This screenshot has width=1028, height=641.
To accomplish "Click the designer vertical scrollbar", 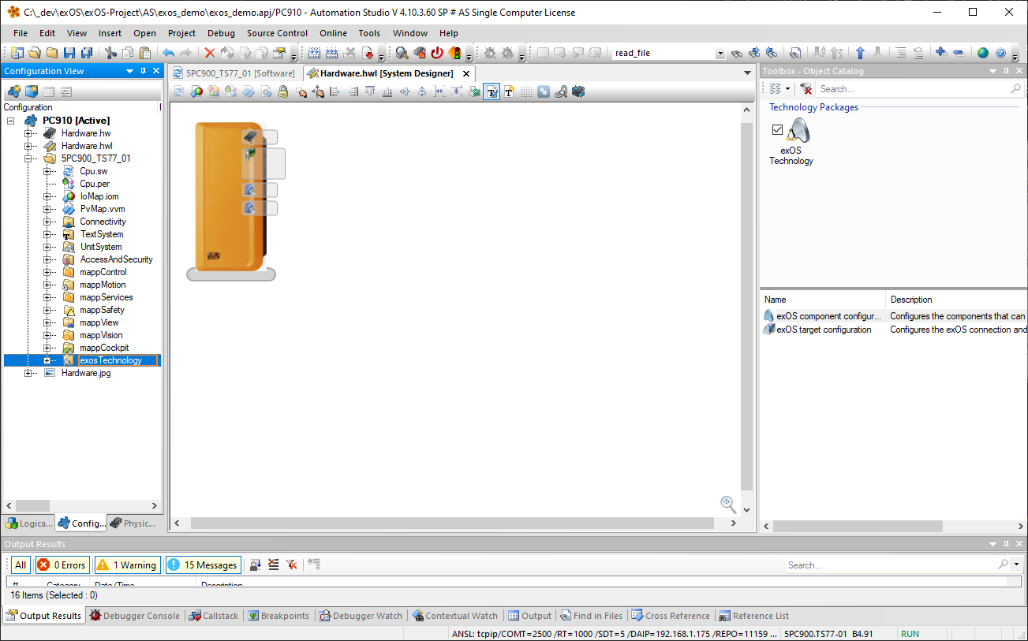I will pyautogui.click(x=747, y=307).
